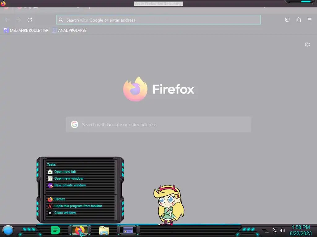Image resolution: width=317 pixels, height=237 pixels.
Task: Focus the address bar search field
Action: point(158,20)
